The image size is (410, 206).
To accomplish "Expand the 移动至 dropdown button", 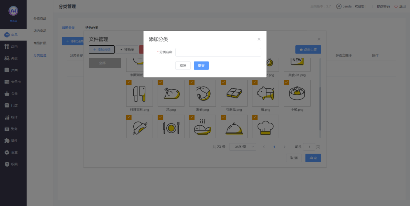I will (x=127, y=50).
